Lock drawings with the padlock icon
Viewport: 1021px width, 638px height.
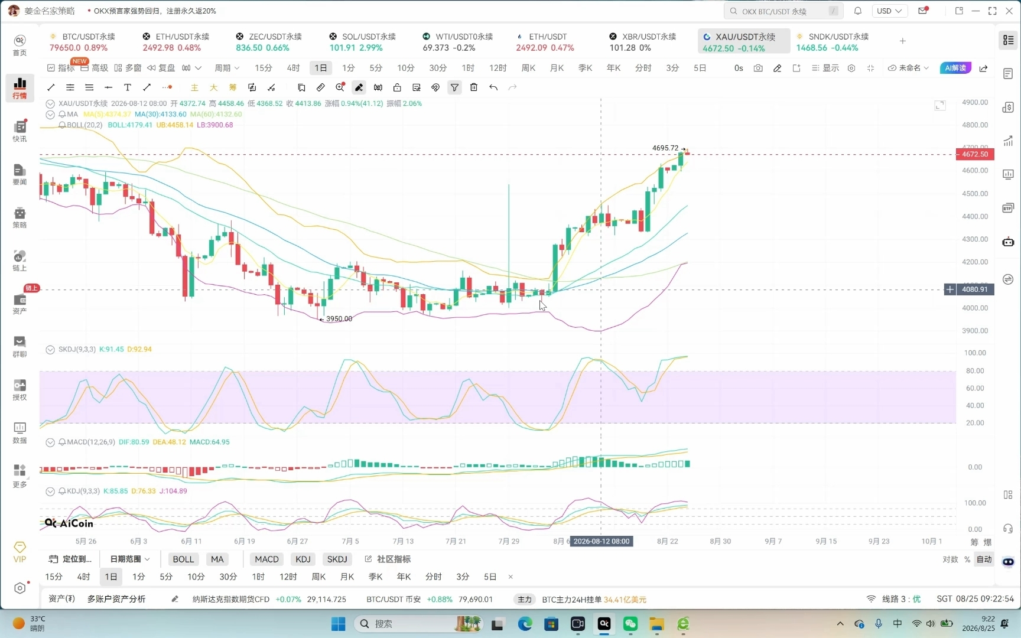click(x=397, y=87)
